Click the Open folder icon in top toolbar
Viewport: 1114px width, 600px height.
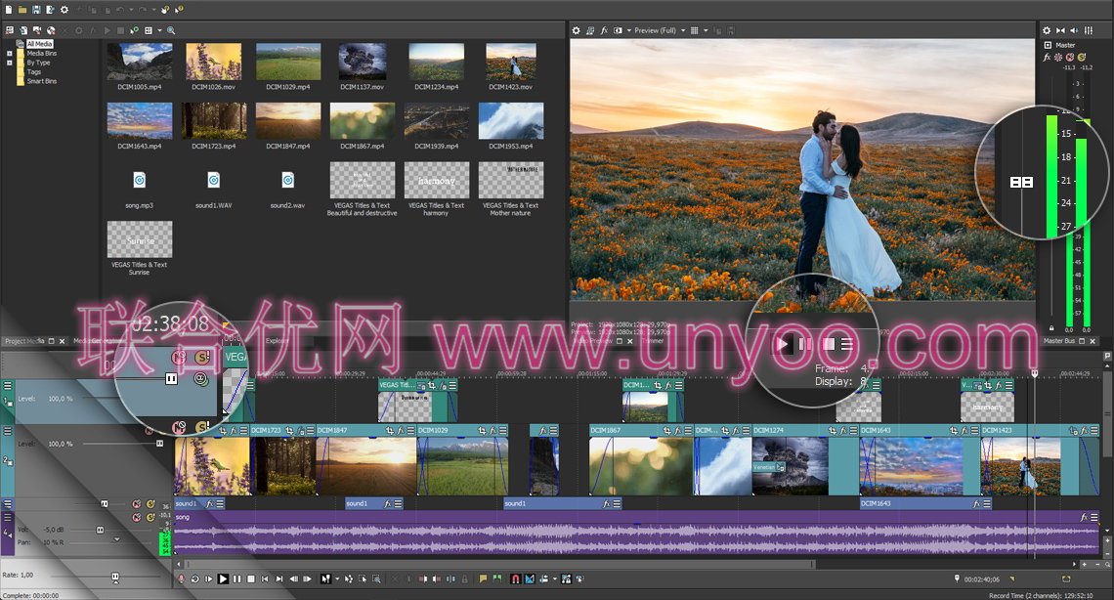point(22,9)
